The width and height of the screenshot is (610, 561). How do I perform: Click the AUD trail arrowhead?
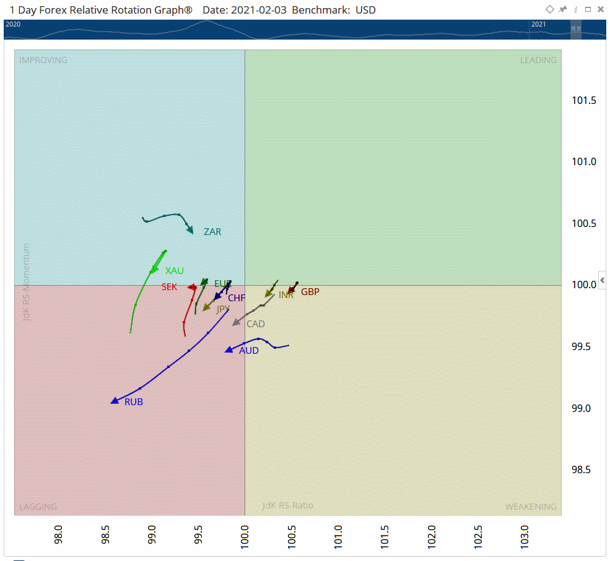coord(229,349)
